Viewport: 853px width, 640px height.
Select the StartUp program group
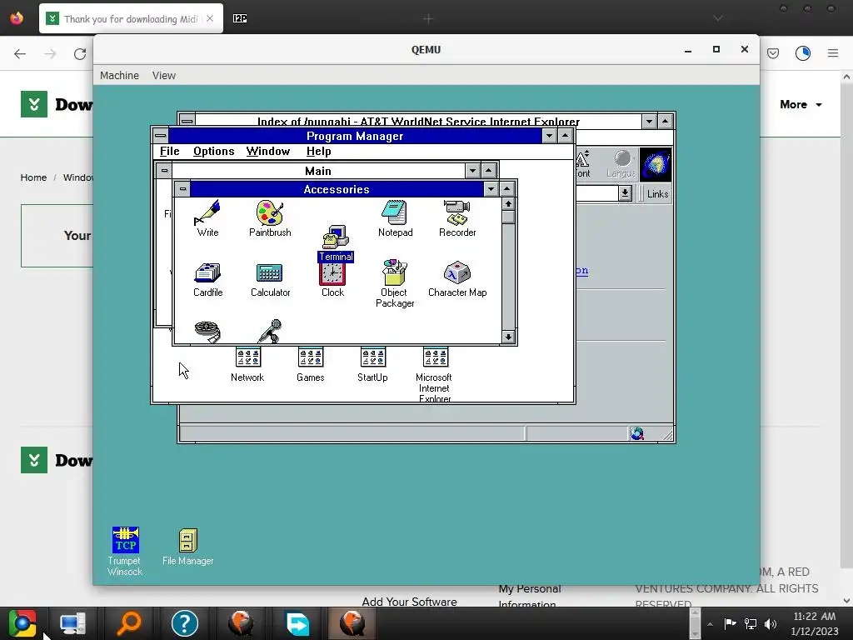tap(372, 365)
